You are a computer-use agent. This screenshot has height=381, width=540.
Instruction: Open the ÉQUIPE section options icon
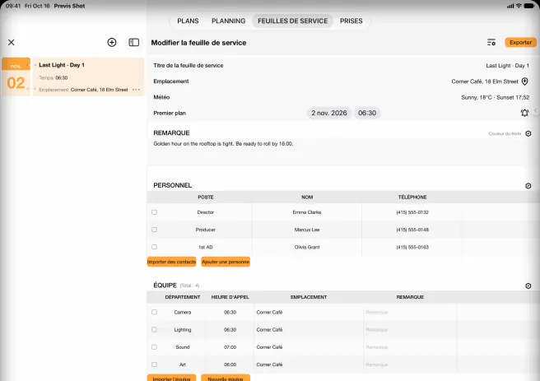coord(528,286)
